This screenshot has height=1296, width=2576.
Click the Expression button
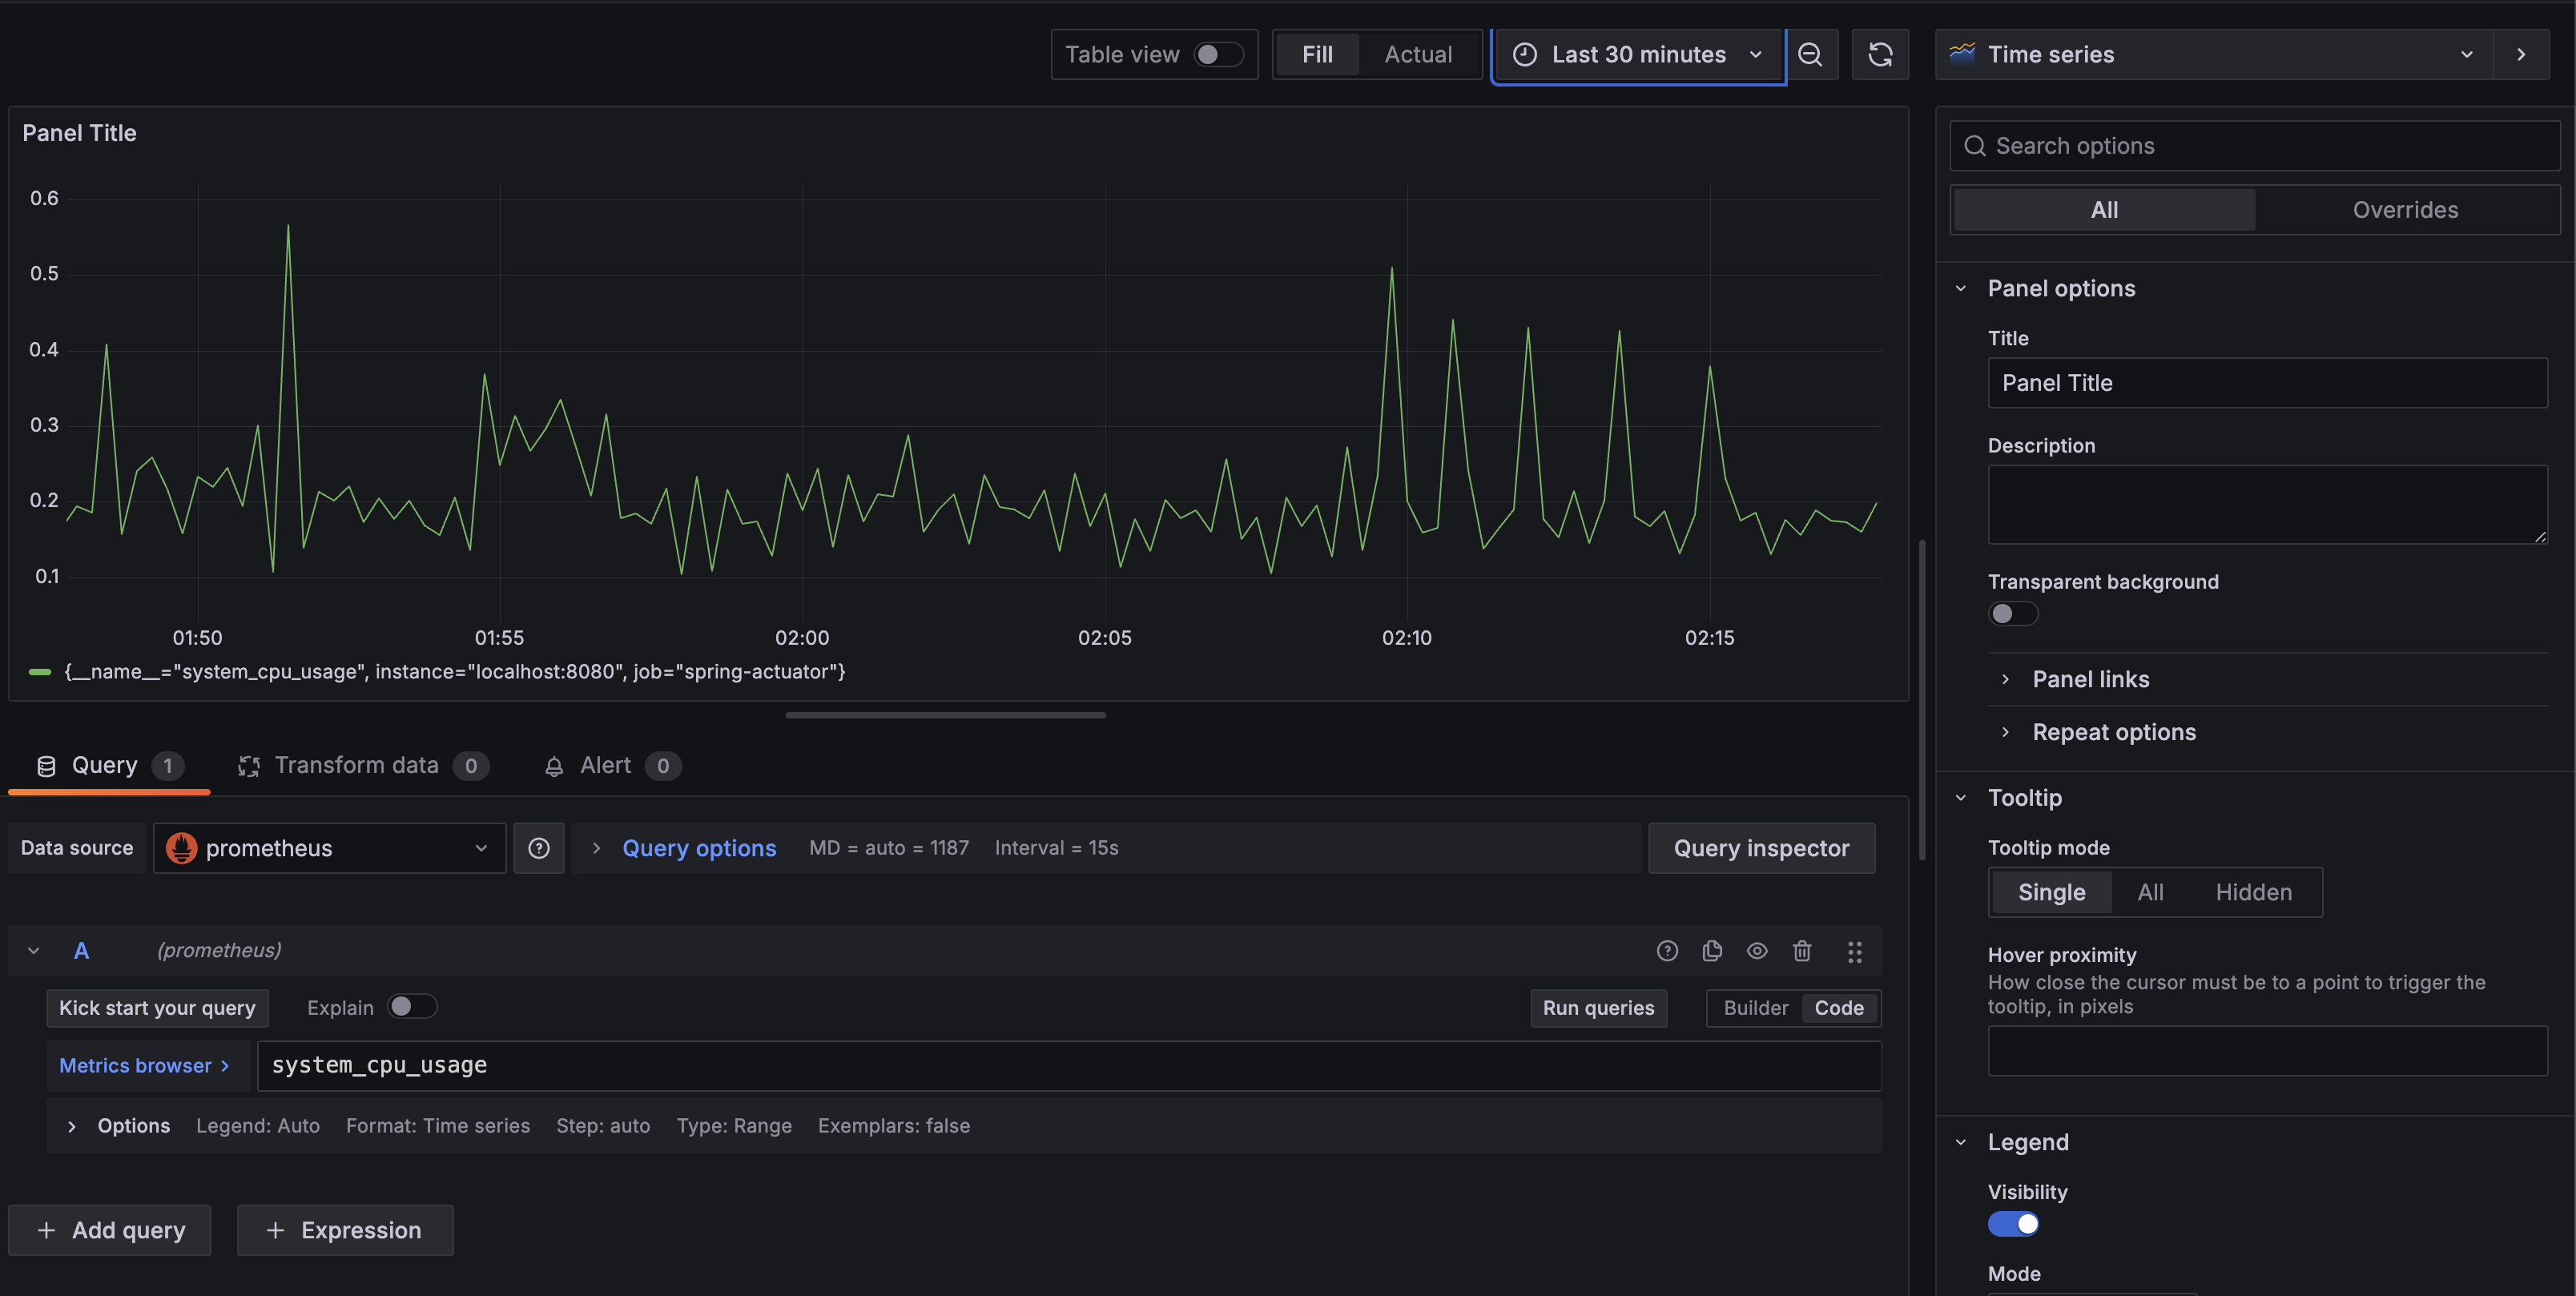345,1230
